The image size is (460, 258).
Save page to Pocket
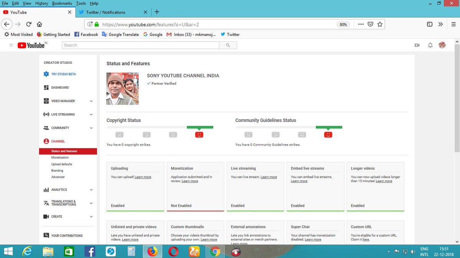point(370,24)
